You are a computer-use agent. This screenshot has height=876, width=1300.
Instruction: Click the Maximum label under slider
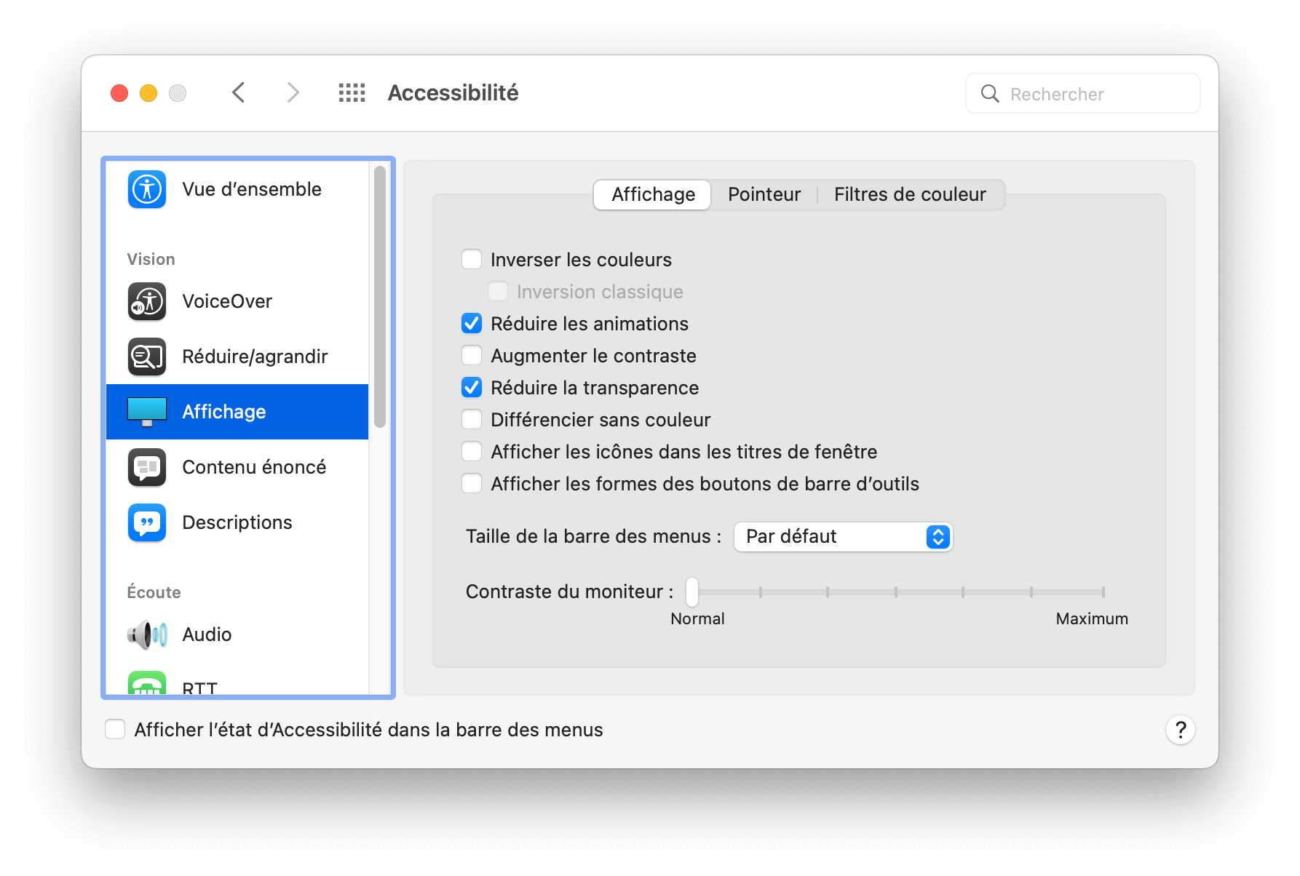pyautogui.click(x=1092, y=619)
